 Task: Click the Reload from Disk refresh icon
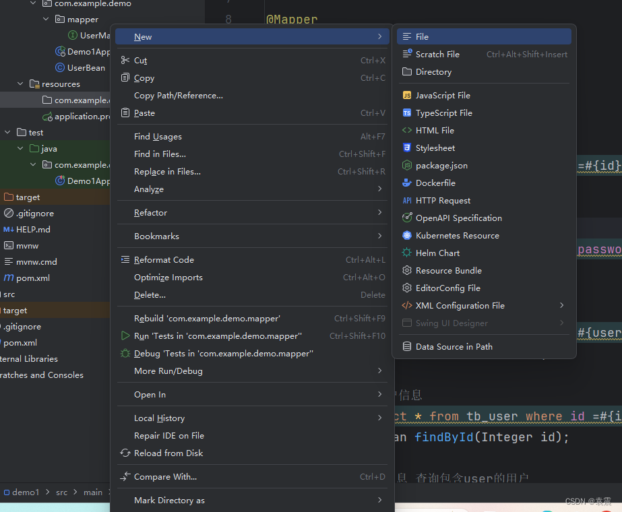click(x=125, y=453)
